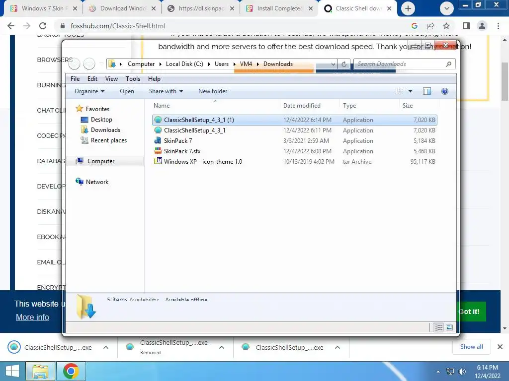
Task: Bookmark this page star icon
Action: 447,26
